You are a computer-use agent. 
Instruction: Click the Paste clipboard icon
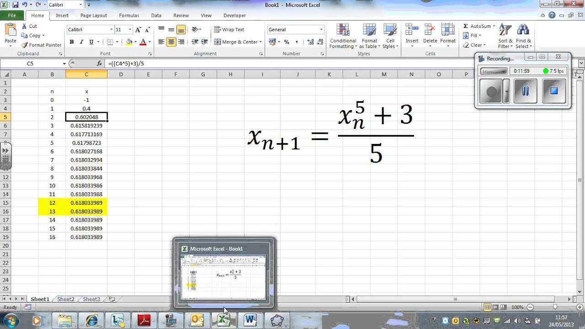pos(10,30)
